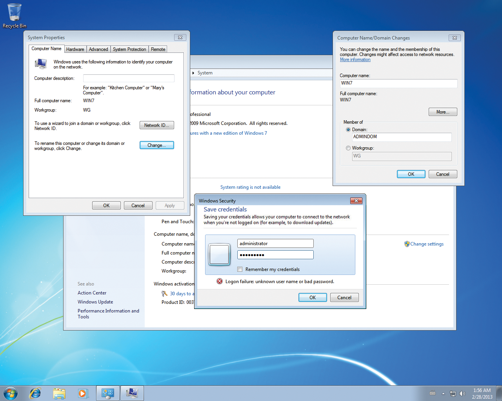The height and width of the screenshot is (401, 502).
Task: Click the shield icon beside Change settings
Action: click(x=407, y=244)
